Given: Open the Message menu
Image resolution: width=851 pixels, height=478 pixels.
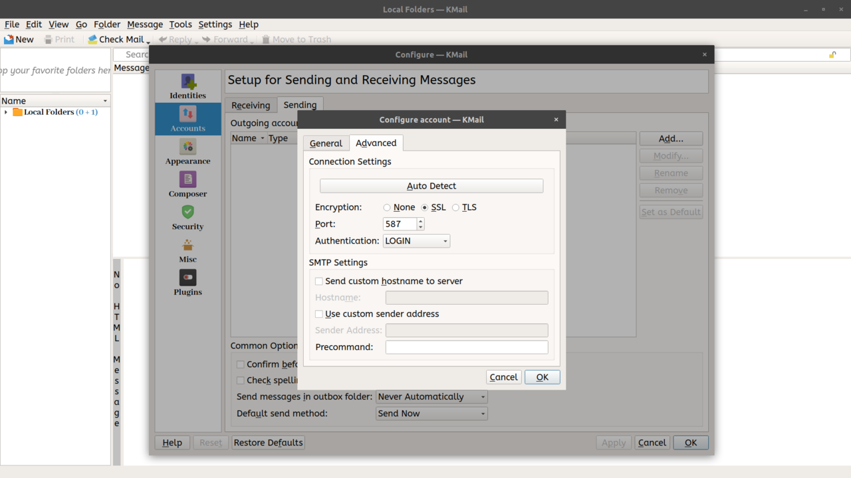Looking at the screenshot, I should click(x=145, y=25).
